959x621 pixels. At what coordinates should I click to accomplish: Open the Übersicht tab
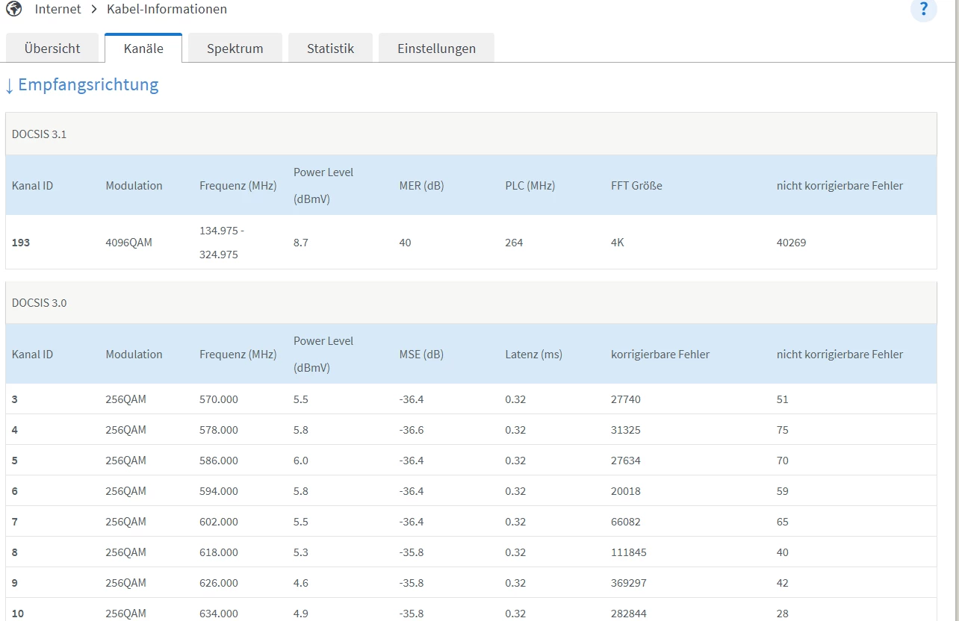pos(52,49)
